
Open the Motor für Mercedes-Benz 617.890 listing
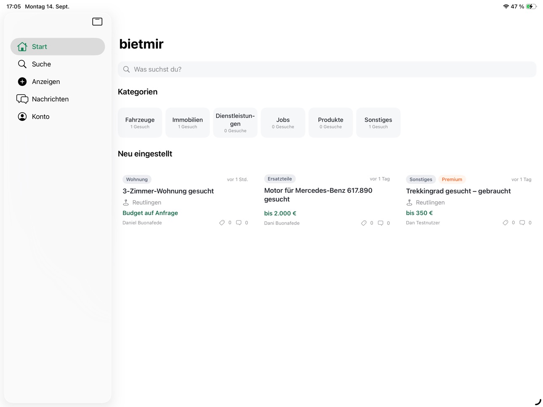tap(327, 201)
